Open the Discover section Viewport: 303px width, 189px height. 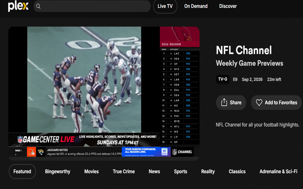(x=228, y=6)
